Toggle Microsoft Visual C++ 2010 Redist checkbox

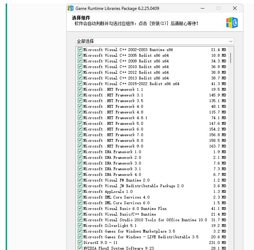click(80, 67)
